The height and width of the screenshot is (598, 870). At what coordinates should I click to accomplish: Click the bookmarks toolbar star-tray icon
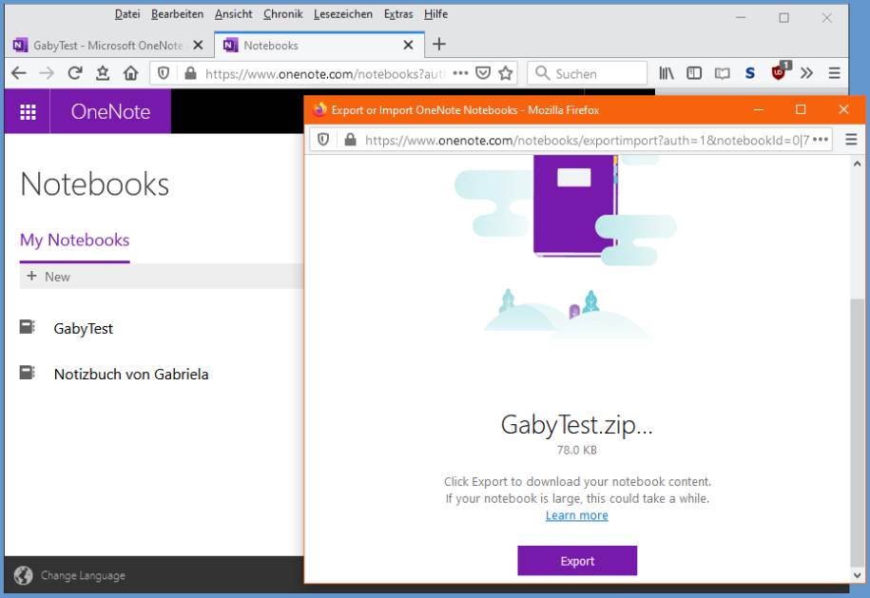tap(103, 73)
